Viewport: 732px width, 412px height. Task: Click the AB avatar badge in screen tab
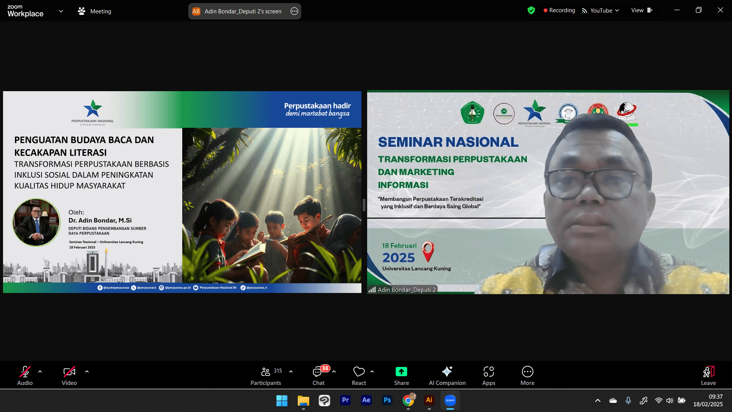[x=196, y=11]
